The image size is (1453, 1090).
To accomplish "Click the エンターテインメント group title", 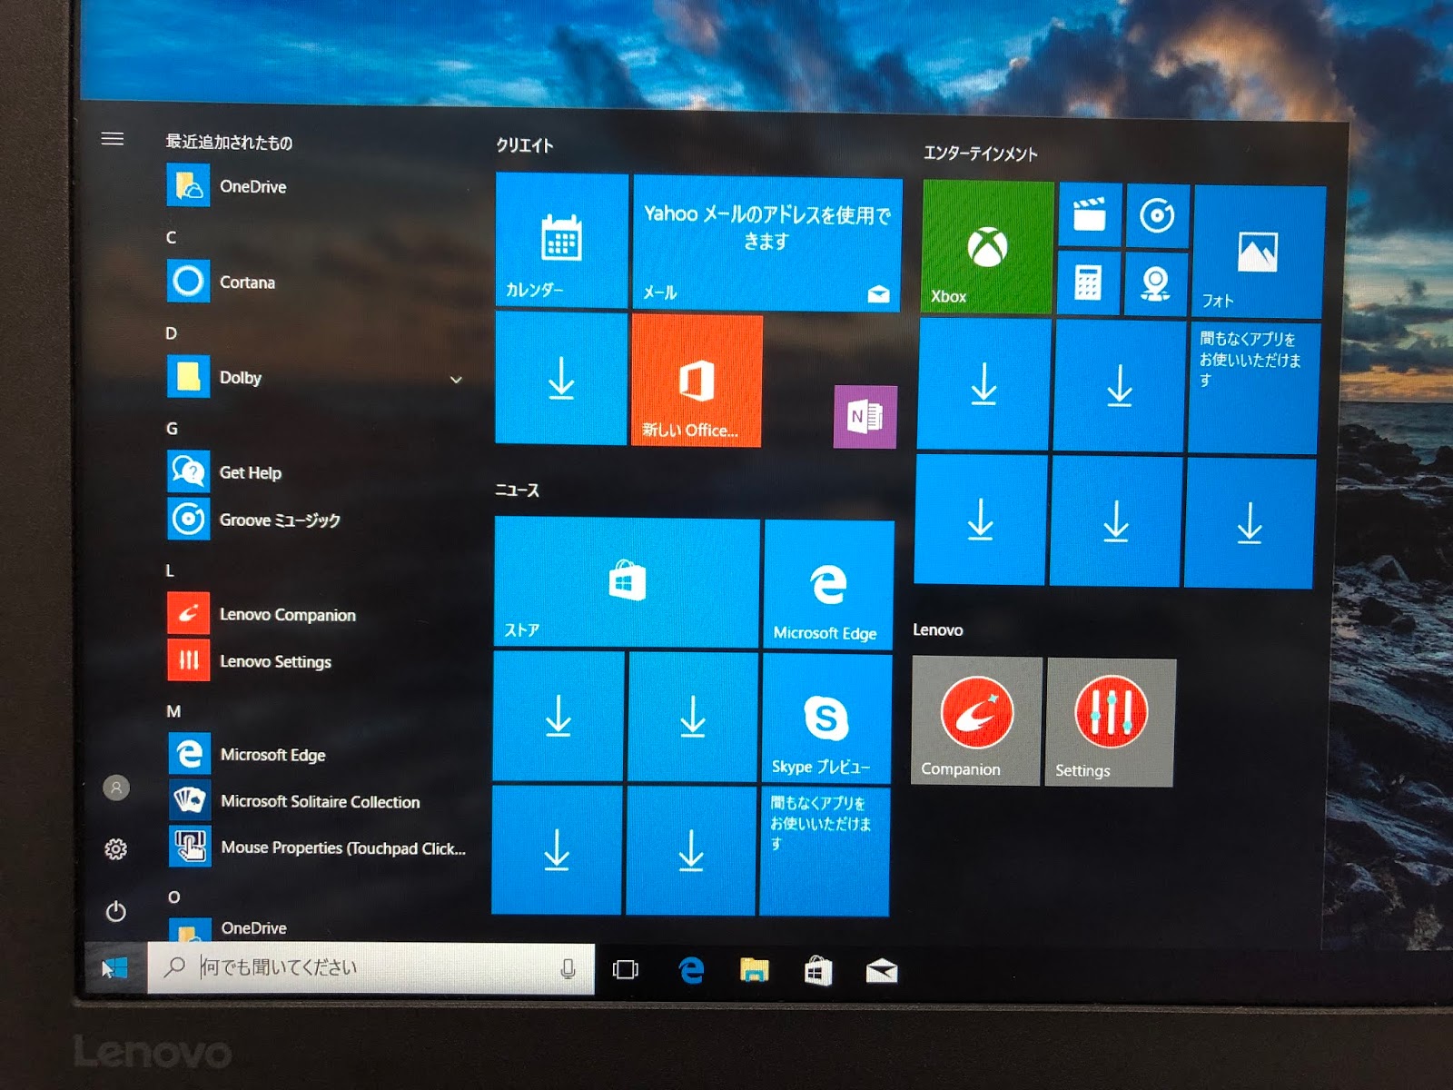I will pos(981,154).
